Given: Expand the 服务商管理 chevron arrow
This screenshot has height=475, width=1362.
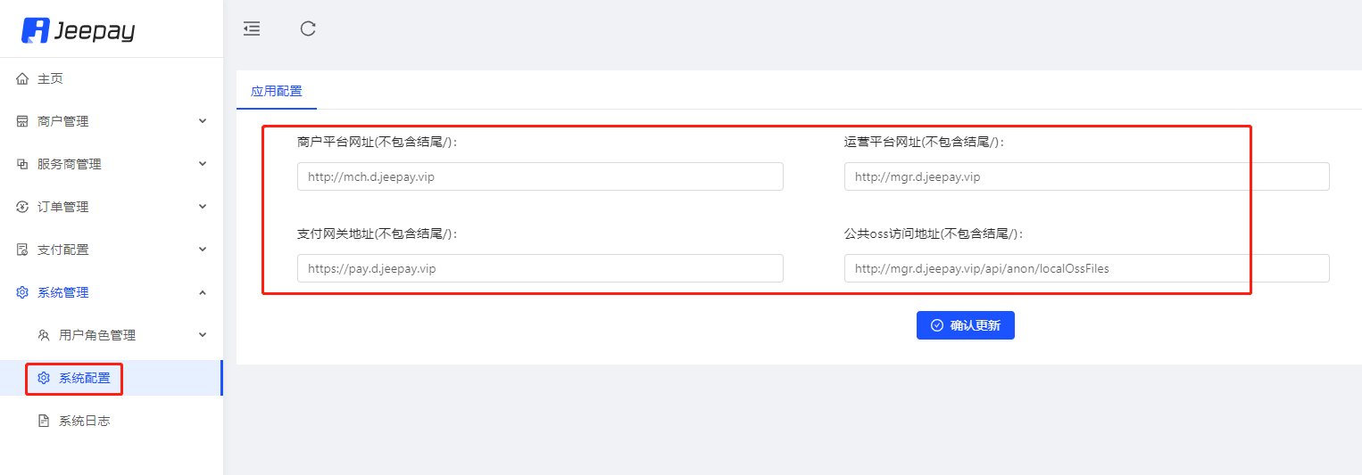Looking at the screenshot, I should tap(203, 163).
